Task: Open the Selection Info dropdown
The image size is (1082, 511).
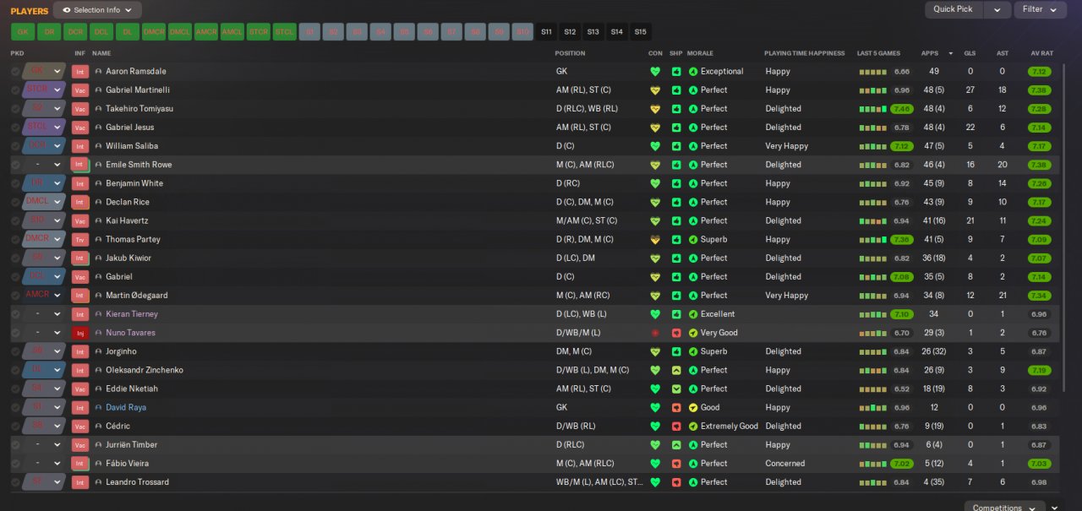Action: click(x=97, y=10)
